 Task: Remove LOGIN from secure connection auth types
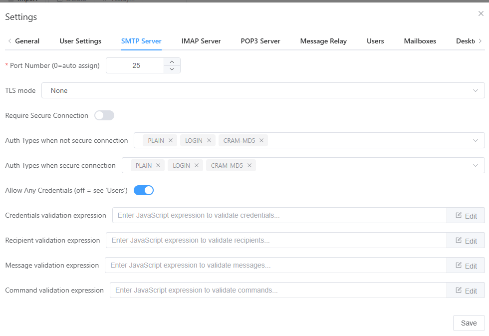(197, 165)
